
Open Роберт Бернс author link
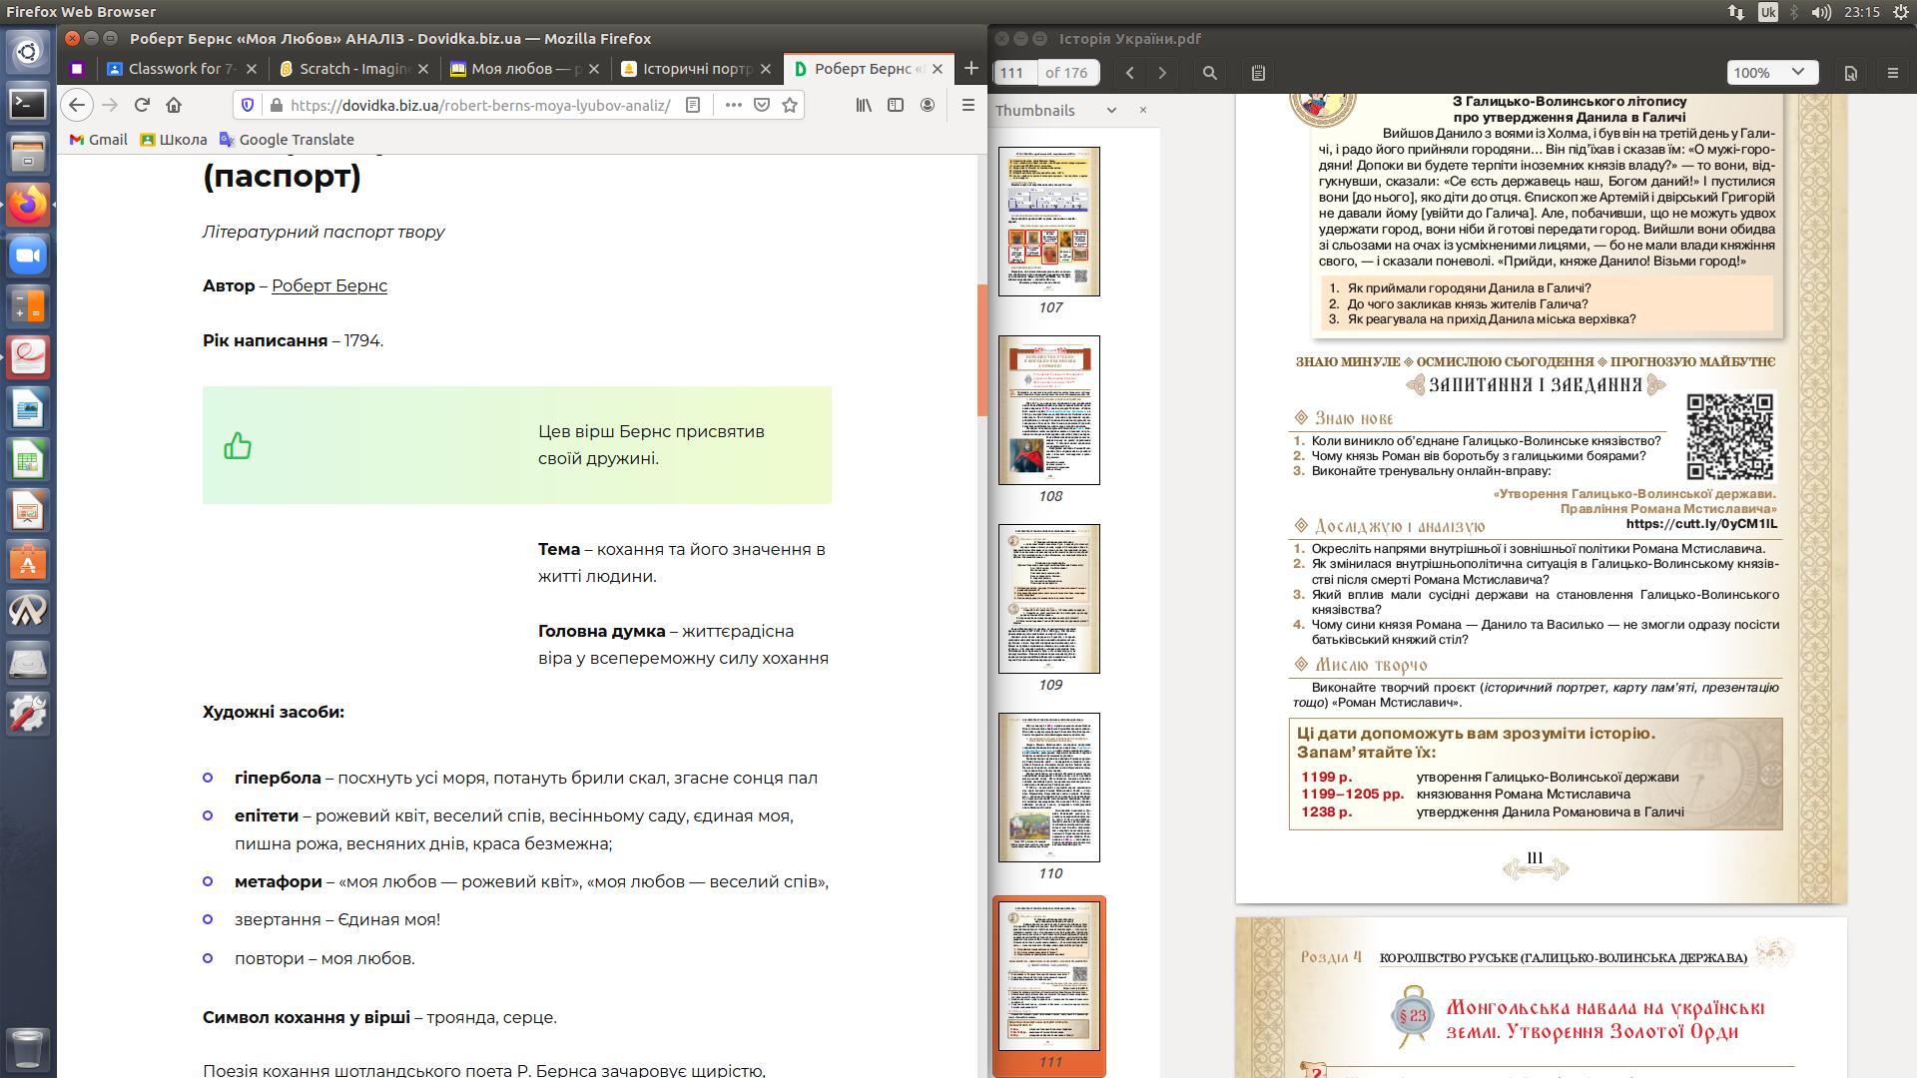(x=328, y=285)
